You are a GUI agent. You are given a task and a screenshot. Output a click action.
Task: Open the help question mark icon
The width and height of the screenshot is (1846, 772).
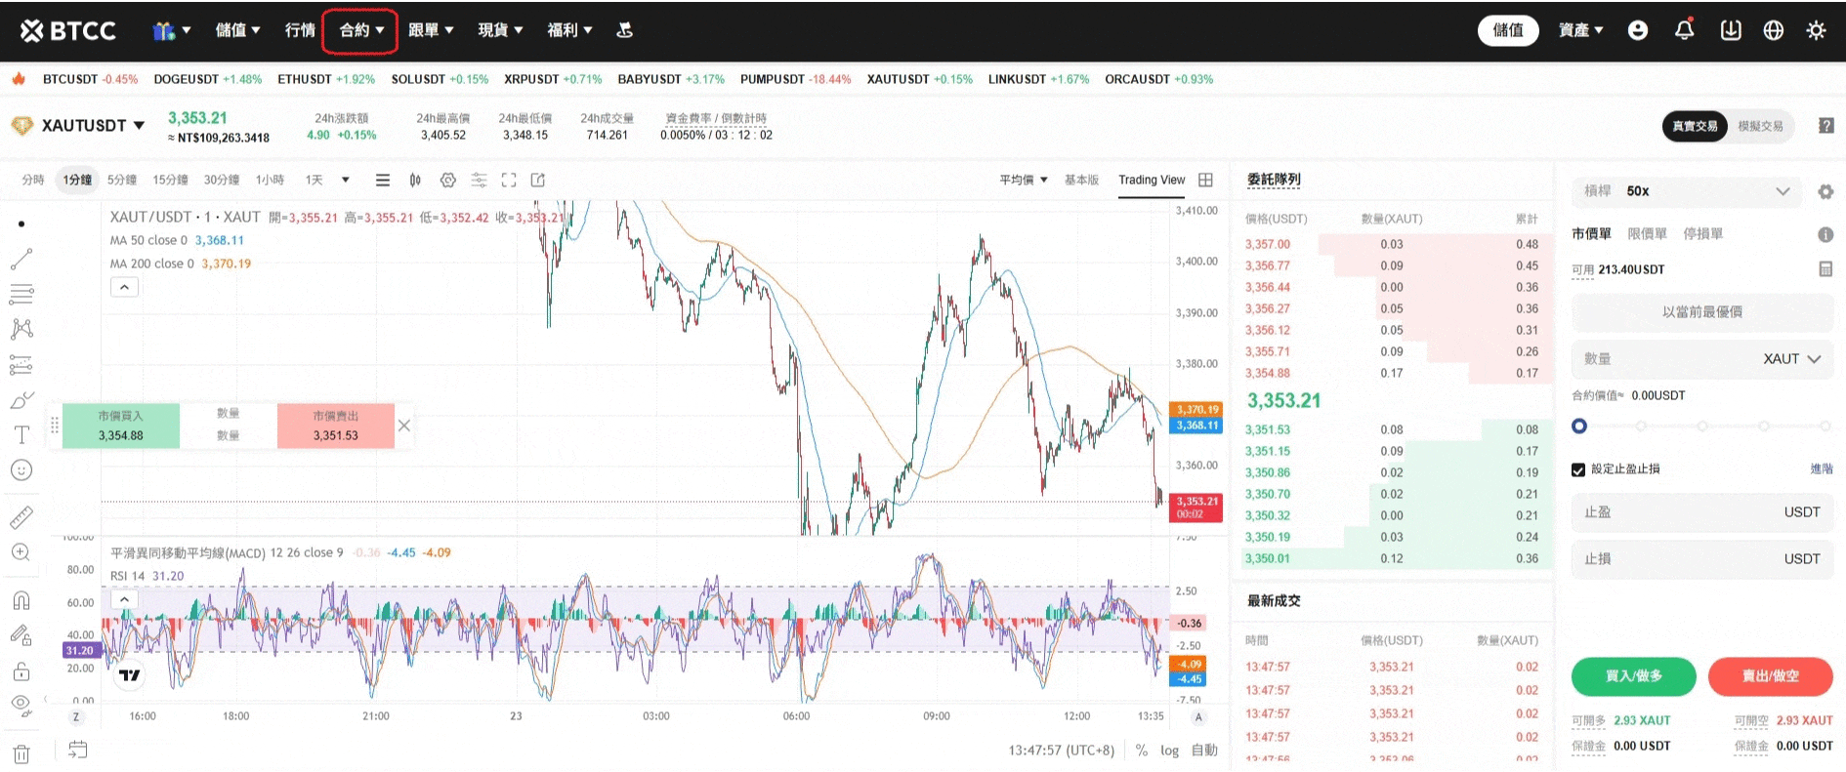1826,126
